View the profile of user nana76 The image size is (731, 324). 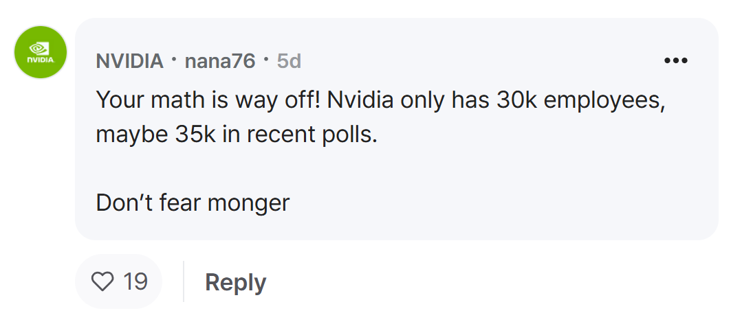click(x=220, y=61)
